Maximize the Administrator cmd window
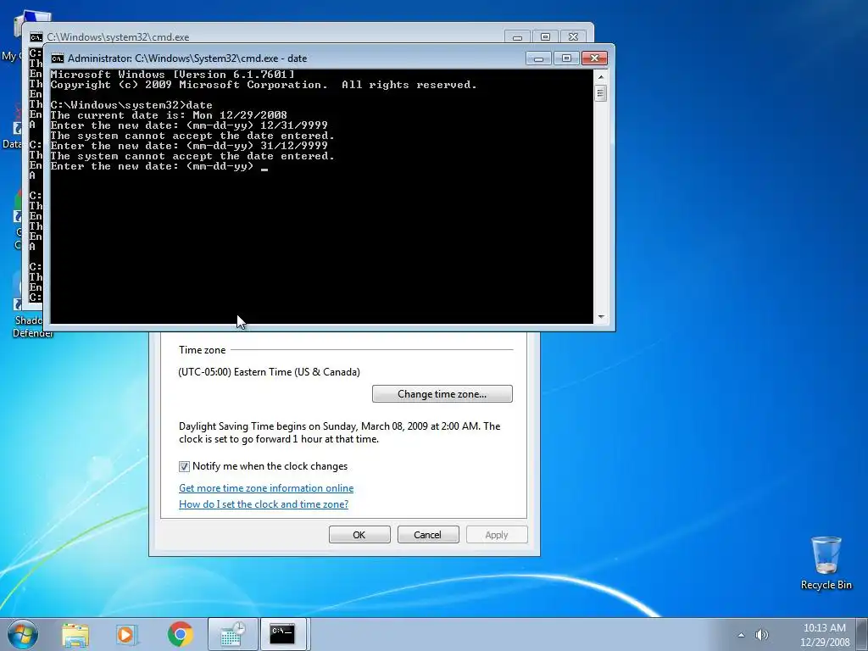This screenshot has height=651, width=868. 565,58
